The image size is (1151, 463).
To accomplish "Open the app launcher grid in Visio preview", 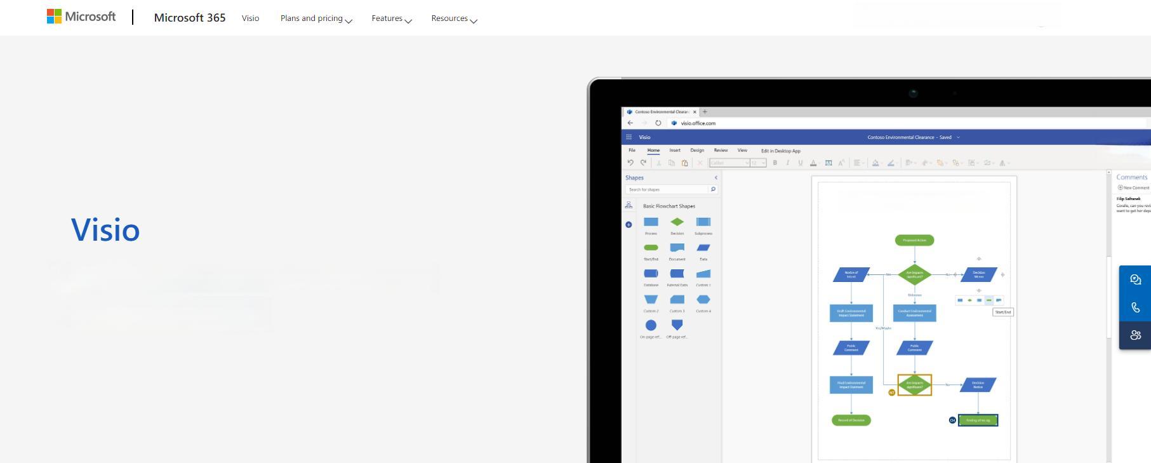I will coord(629,137).
